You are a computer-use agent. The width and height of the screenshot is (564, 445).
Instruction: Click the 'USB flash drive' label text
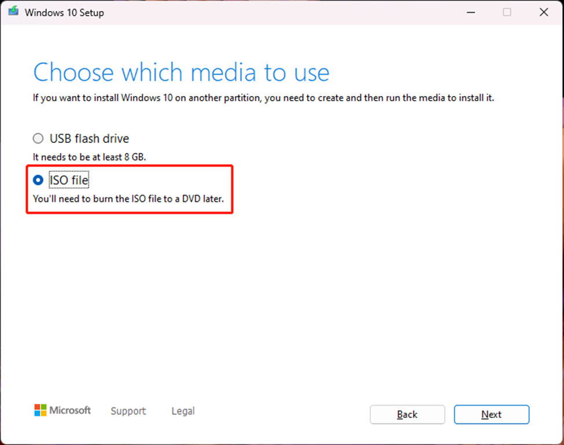tap(89, 138)
